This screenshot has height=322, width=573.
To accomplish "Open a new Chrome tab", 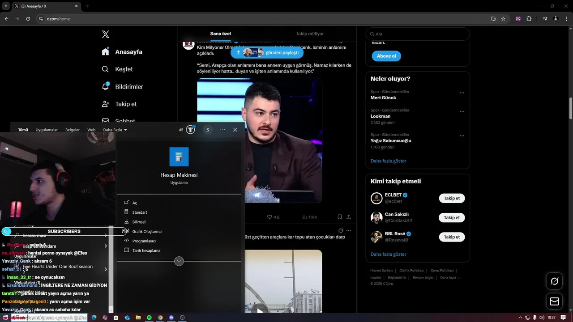I will coord(87,6).
